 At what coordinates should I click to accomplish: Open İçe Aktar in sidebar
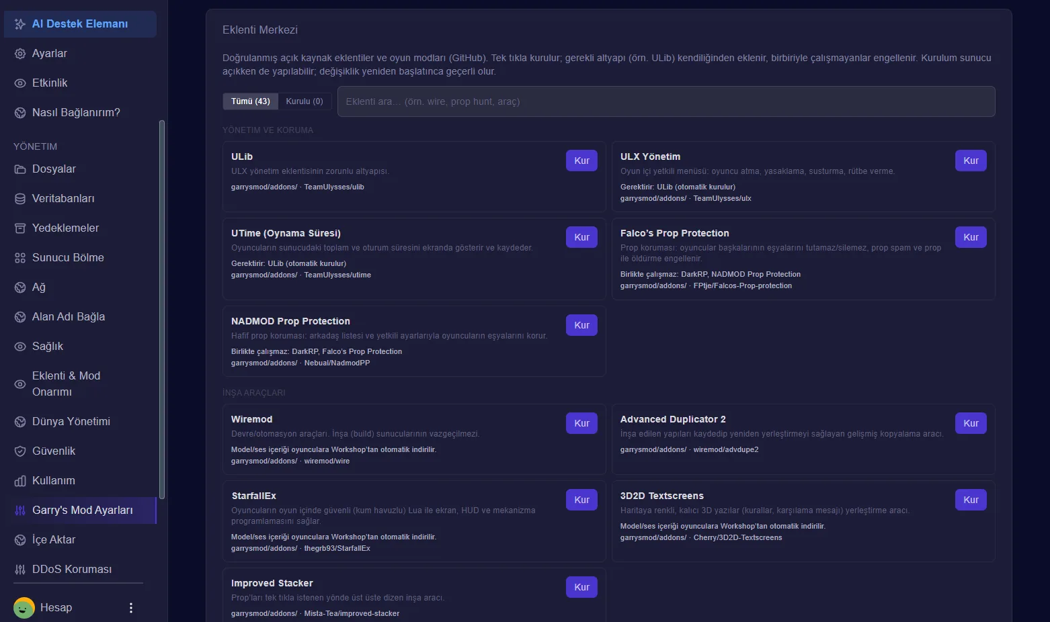tap(80, 540)
